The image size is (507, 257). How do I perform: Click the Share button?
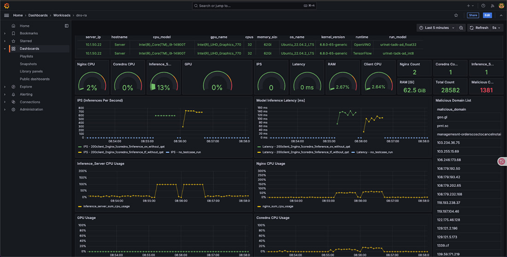[x=473, y=15]
